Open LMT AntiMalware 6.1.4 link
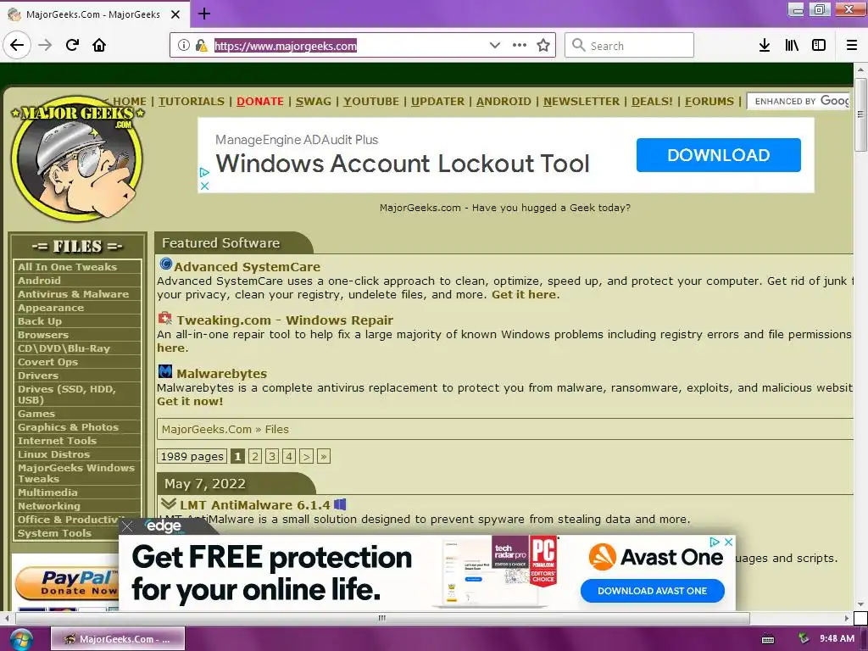The height and width of the screenshot is (651, 868). pos(254,505)
